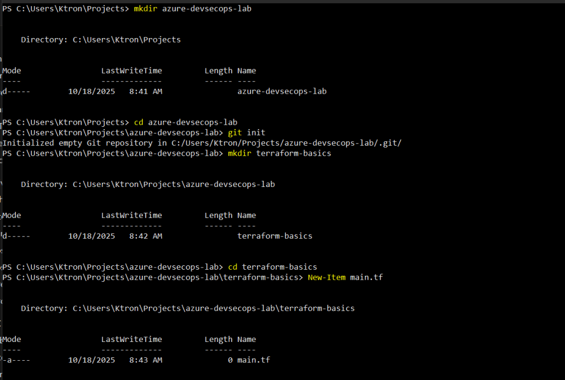Click the mkdir terraform-basics command
This screenshot has width=565, height=380.
point(279,153)
